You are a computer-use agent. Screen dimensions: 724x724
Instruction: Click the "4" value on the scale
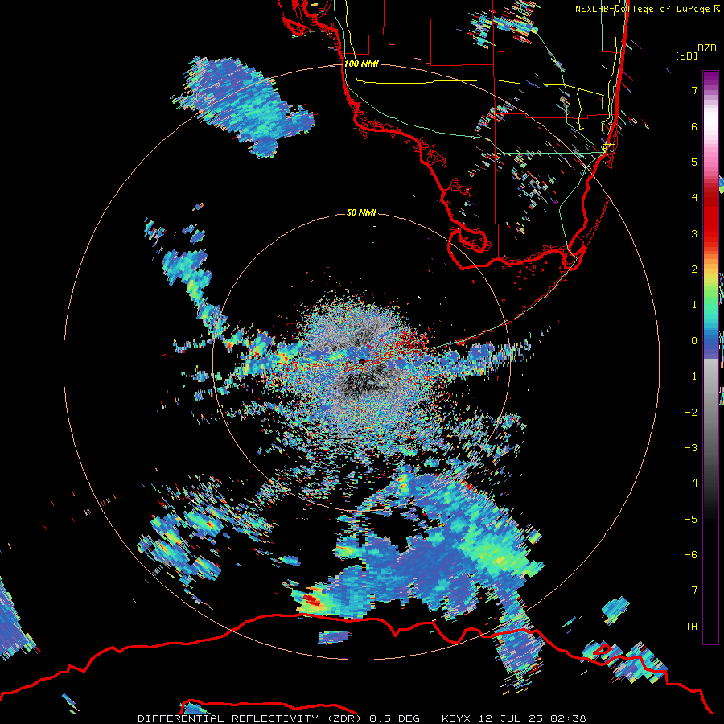[x=694, y=198]
